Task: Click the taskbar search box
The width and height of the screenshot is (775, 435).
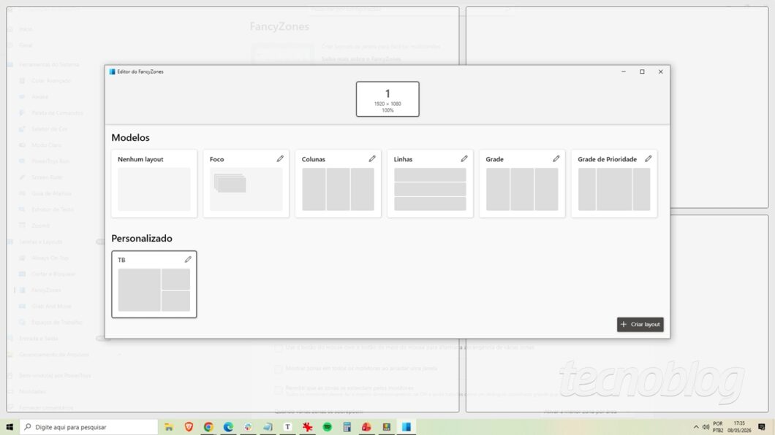Action: [89, 427]
